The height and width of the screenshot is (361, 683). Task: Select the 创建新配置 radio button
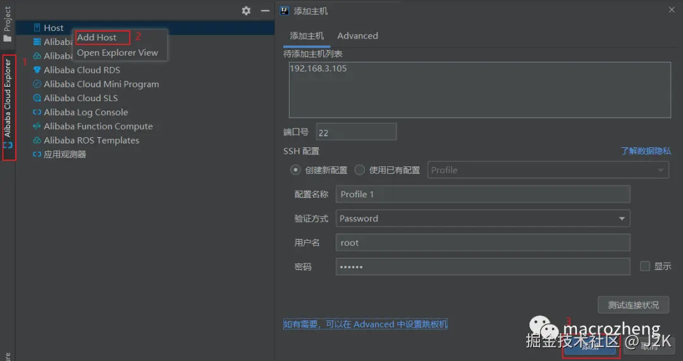tap(295, 170)
